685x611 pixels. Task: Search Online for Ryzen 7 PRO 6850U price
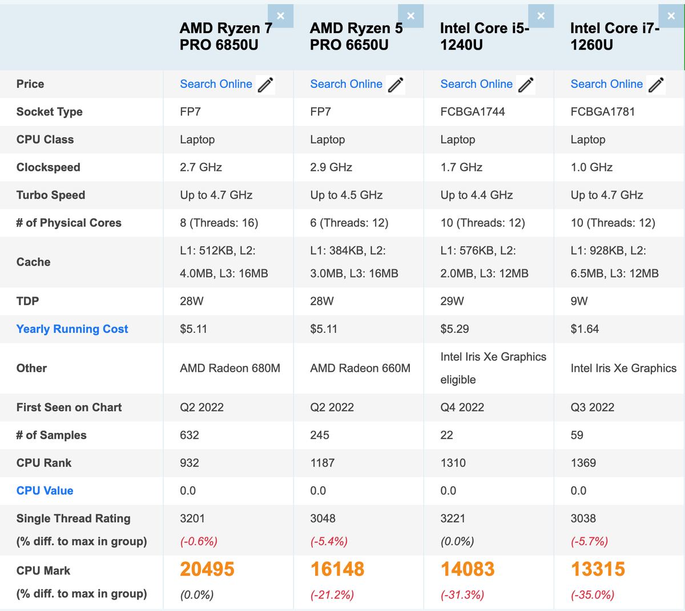point(216,84)
